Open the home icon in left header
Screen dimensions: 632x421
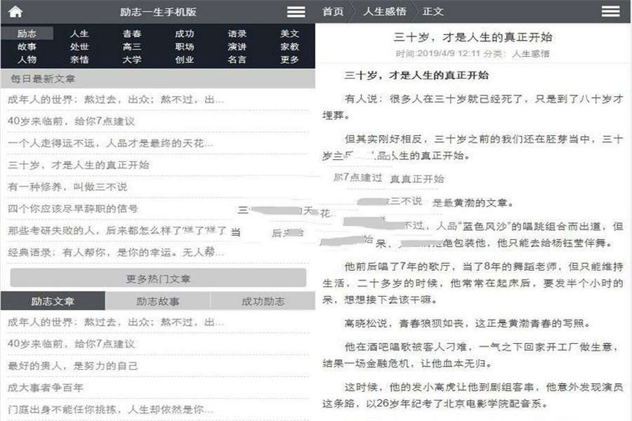click(x=15, y=12)
